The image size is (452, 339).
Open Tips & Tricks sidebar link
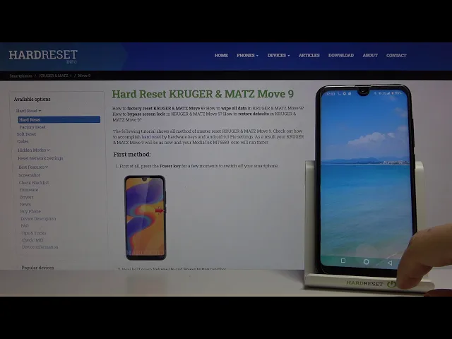pyautogui.click(x=34, y=233)
